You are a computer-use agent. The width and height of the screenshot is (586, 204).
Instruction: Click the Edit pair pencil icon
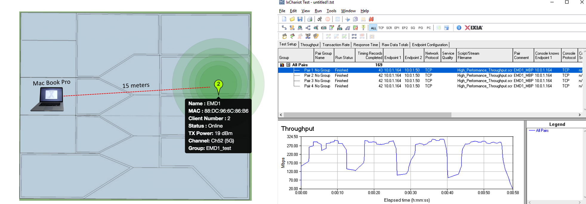pyautogui.click(x=331, y=28)
